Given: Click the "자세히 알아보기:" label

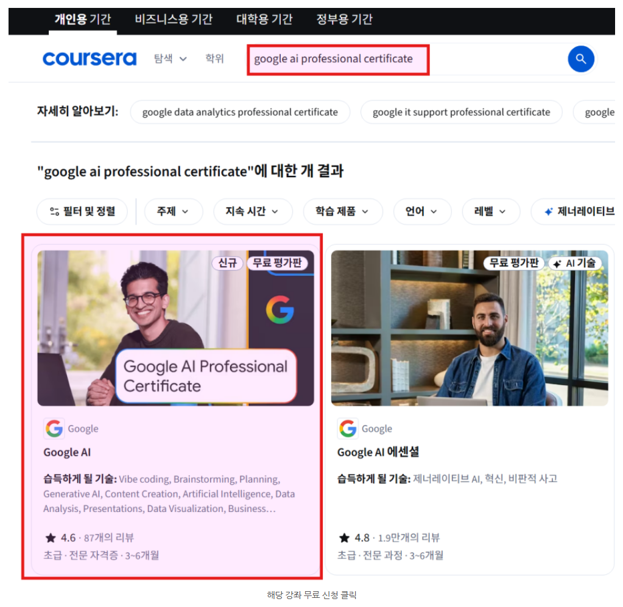Looking at the screenshot, I should pyautogui.click(x=77, y=111).
